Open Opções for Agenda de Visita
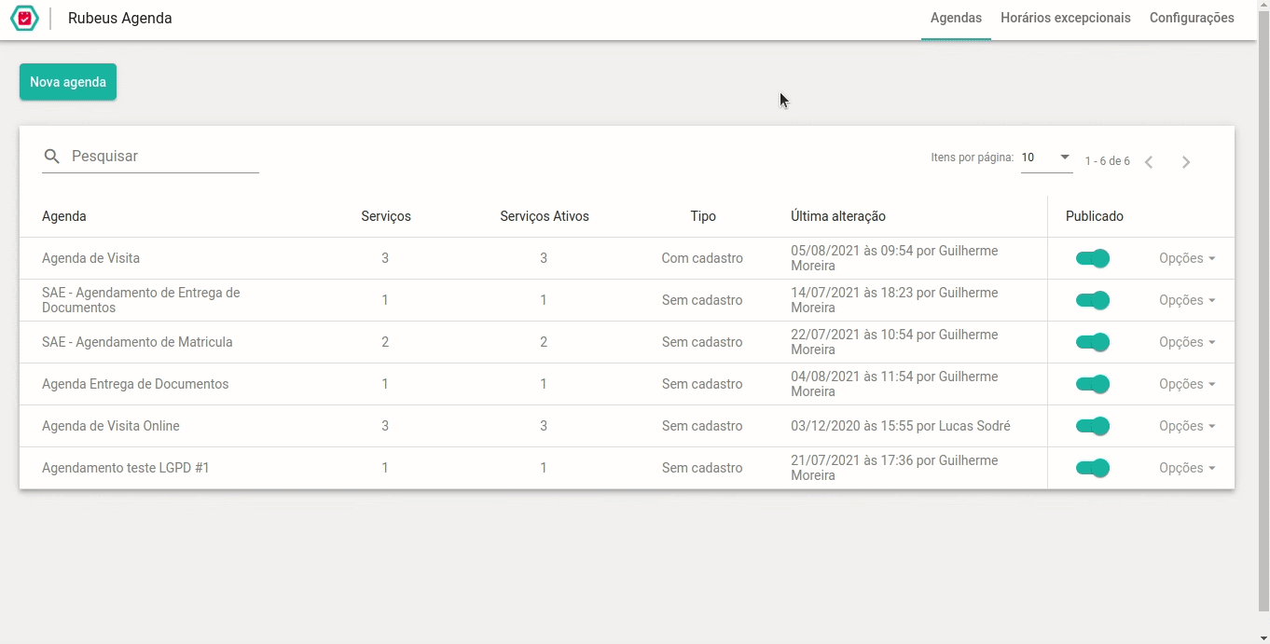 1187,258
